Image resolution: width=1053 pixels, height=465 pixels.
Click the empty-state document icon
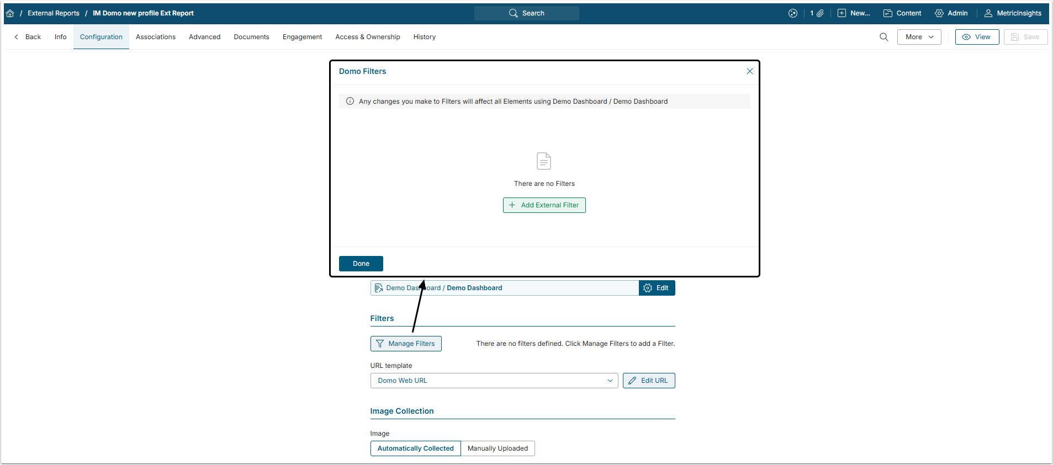click(x=544, y=161)
